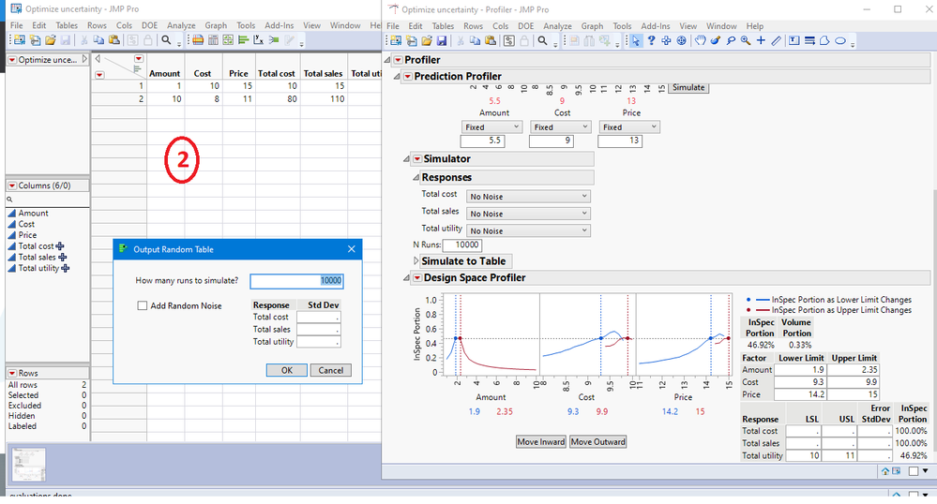Open Columns panel red triangle menu
937x504 pixels.
coord(12,185)
